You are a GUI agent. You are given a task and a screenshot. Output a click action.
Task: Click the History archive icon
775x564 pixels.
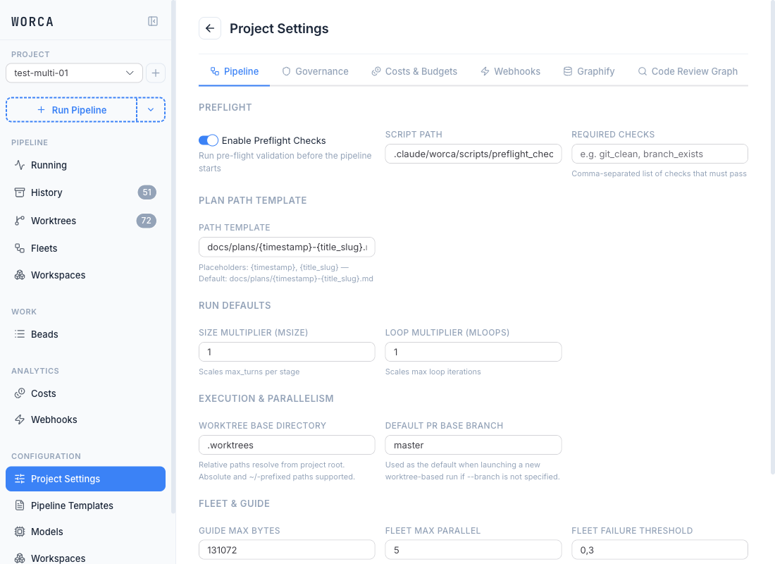20,192
